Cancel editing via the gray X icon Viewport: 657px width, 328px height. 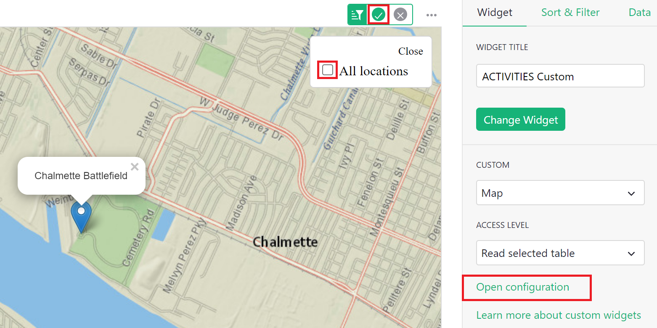400,14
